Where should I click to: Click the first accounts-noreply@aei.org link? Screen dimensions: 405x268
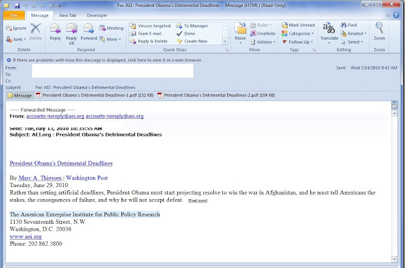click(x=55, y=116)
